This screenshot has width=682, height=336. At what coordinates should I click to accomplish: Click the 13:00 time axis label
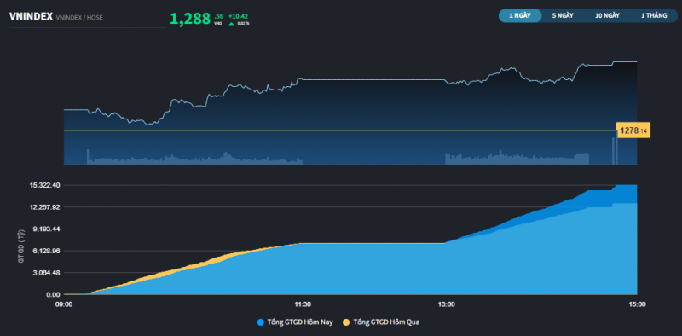click(446, 304)
